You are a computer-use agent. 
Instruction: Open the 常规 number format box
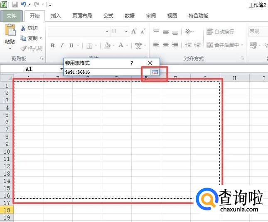(x=258, y=31)
